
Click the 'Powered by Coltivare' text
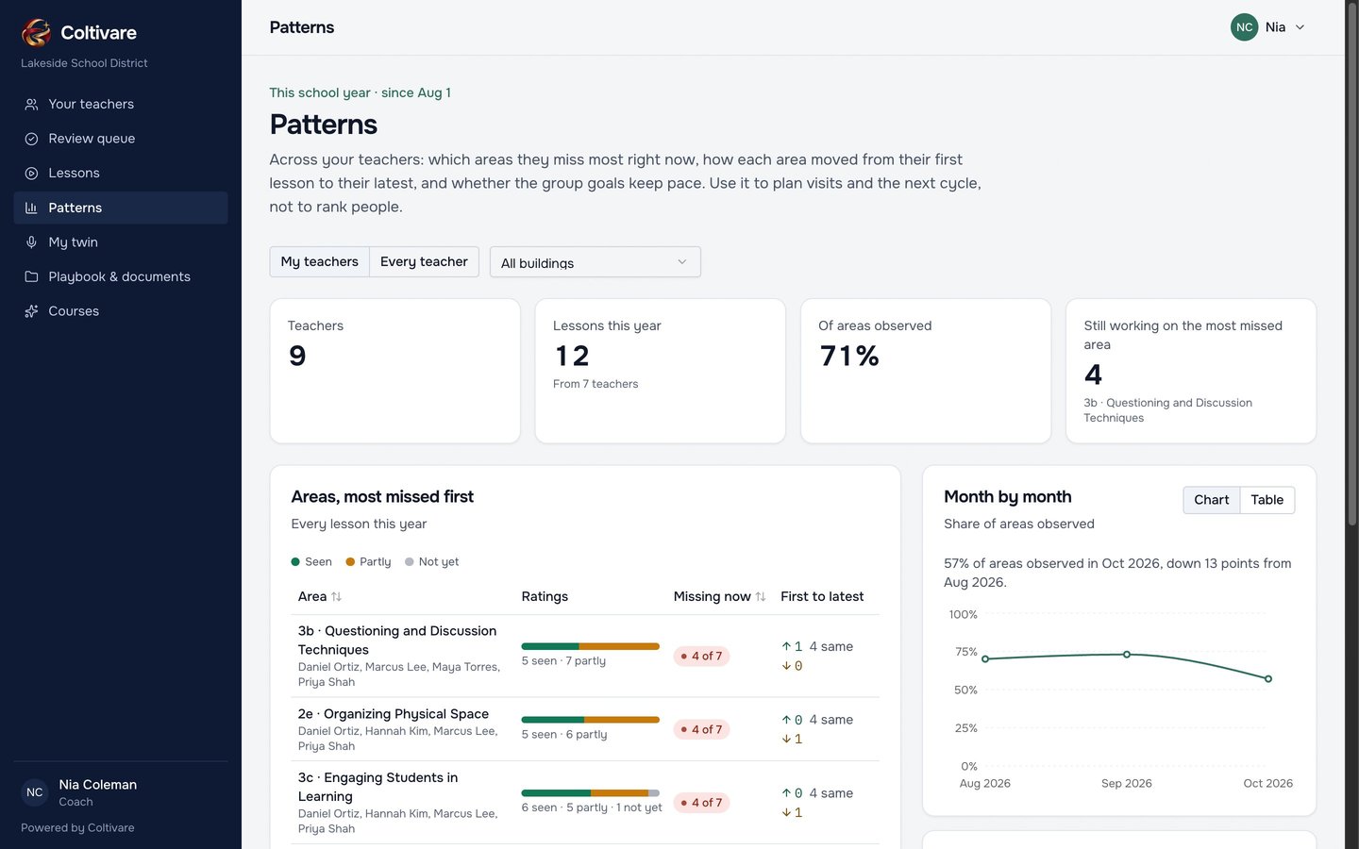coord(77,828)
